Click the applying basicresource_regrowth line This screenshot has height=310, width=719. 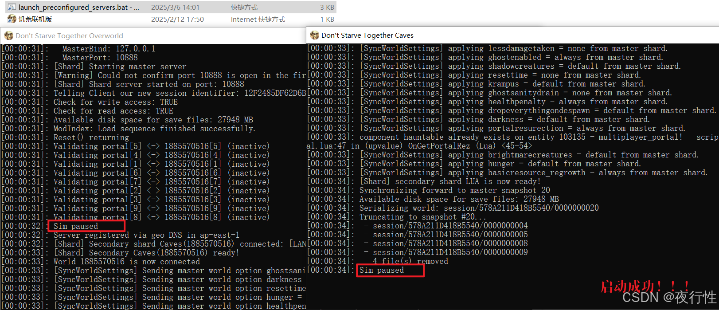pos(508,173)
